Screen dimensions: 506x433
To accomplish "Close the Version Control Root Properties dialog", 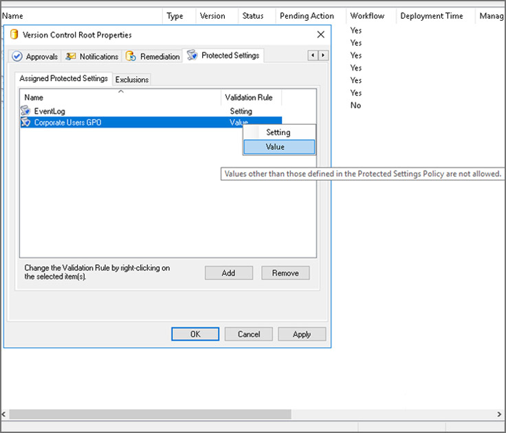I will [320, 34].
